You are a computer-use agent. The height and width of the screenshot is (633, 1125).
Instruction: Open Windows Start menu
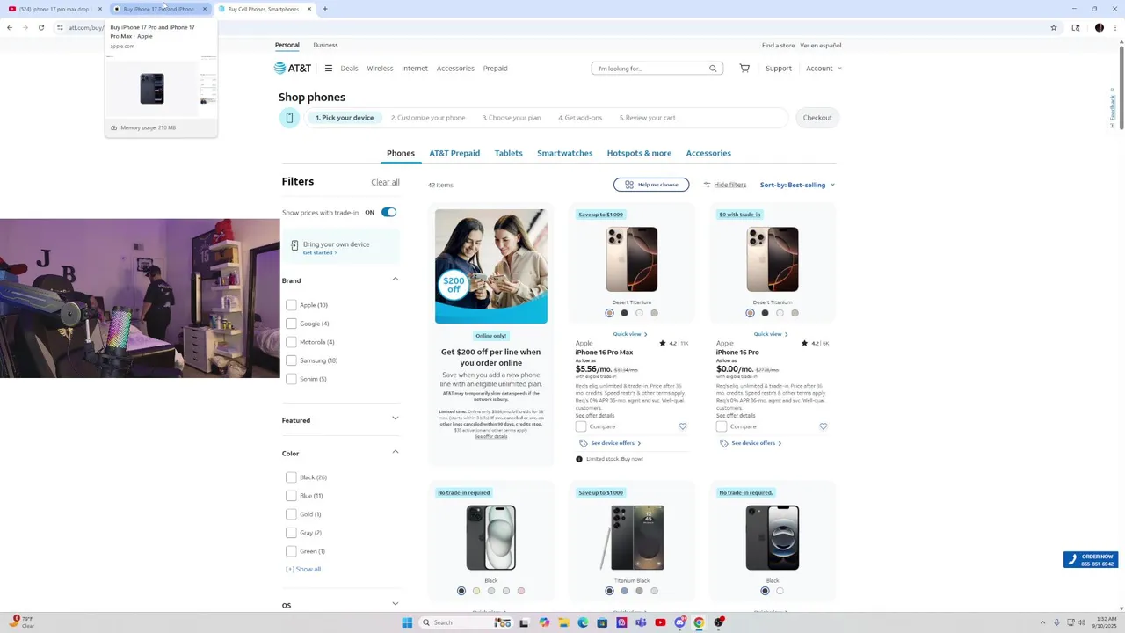click(407, 622)
